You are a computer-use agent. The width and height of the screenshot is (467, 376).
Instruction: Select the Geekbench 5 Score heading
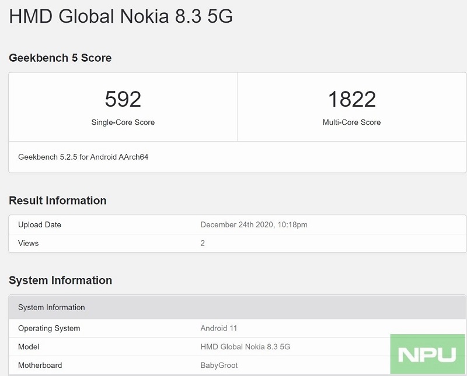click(x=60, y=58)
